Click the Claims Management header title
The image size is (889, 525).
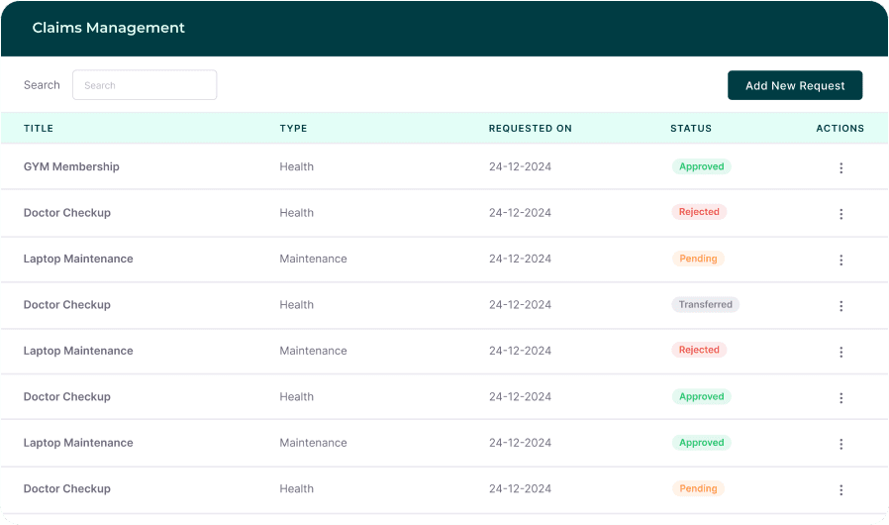(x=108, y=28)
